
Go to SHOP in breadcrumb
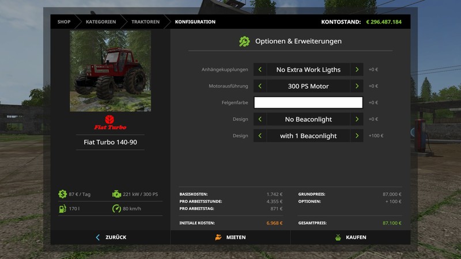pyautogui.click(x=63, y=22)
